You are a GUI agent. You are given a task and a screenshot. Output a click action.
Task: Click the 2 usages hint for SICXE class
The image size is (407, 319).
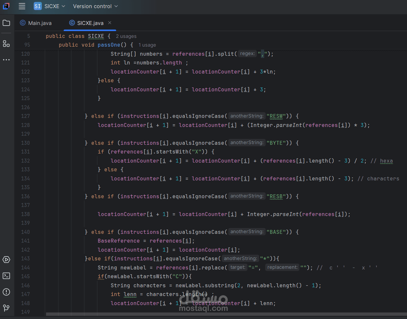126,36
